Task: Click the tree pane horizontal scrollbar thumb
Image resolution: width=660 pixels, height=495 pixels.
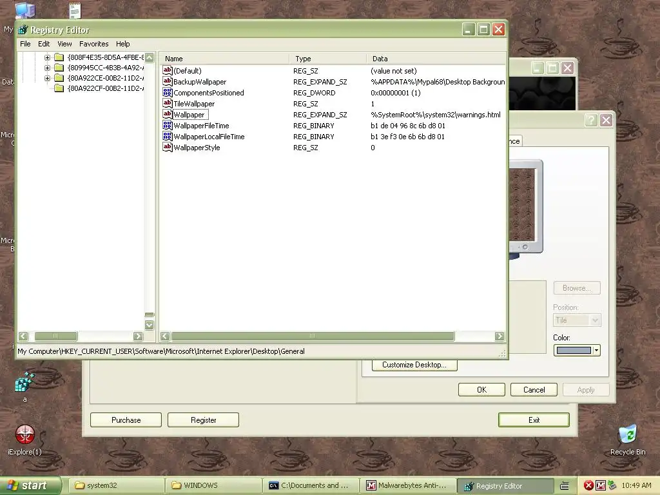Action: click(56, 336)
